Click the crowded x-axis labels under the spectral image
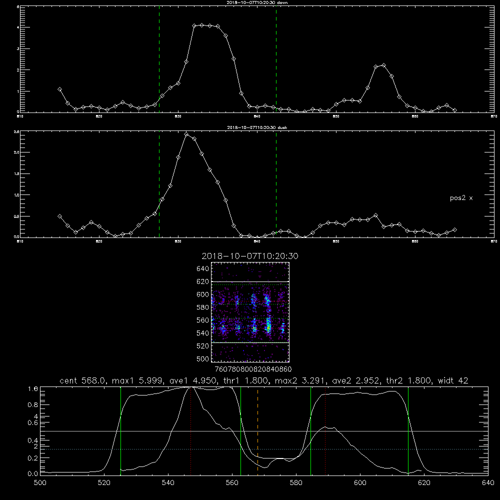Image resolution: width=500 pixels, height=500 pixels. (x=253, y=369)
